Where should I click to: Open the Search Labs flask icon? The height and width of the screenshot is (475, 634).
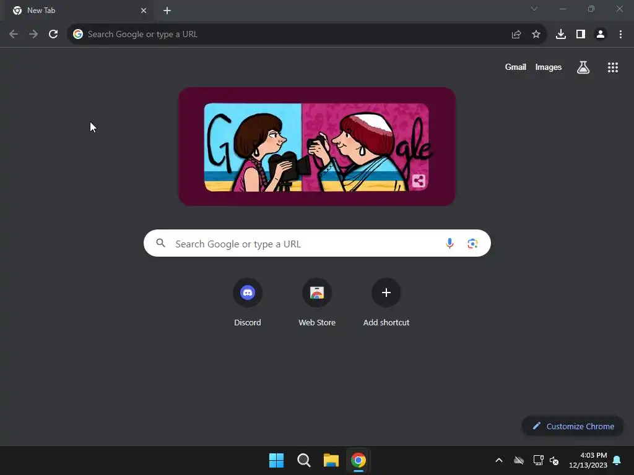(583, 67)
